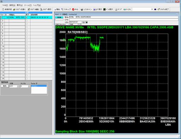Select the NVMe INTEL SSD device name cell
181x139 pixels.
click(x=17, y=17)
